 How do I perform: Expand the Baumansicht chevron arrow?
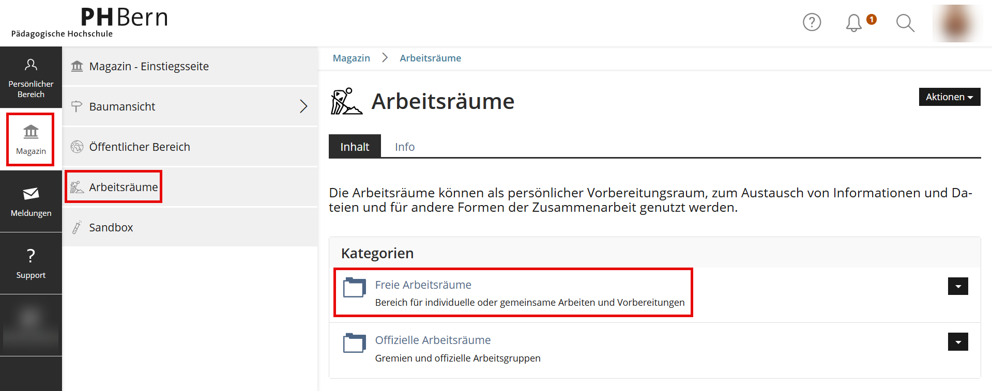tap(303, 106)
